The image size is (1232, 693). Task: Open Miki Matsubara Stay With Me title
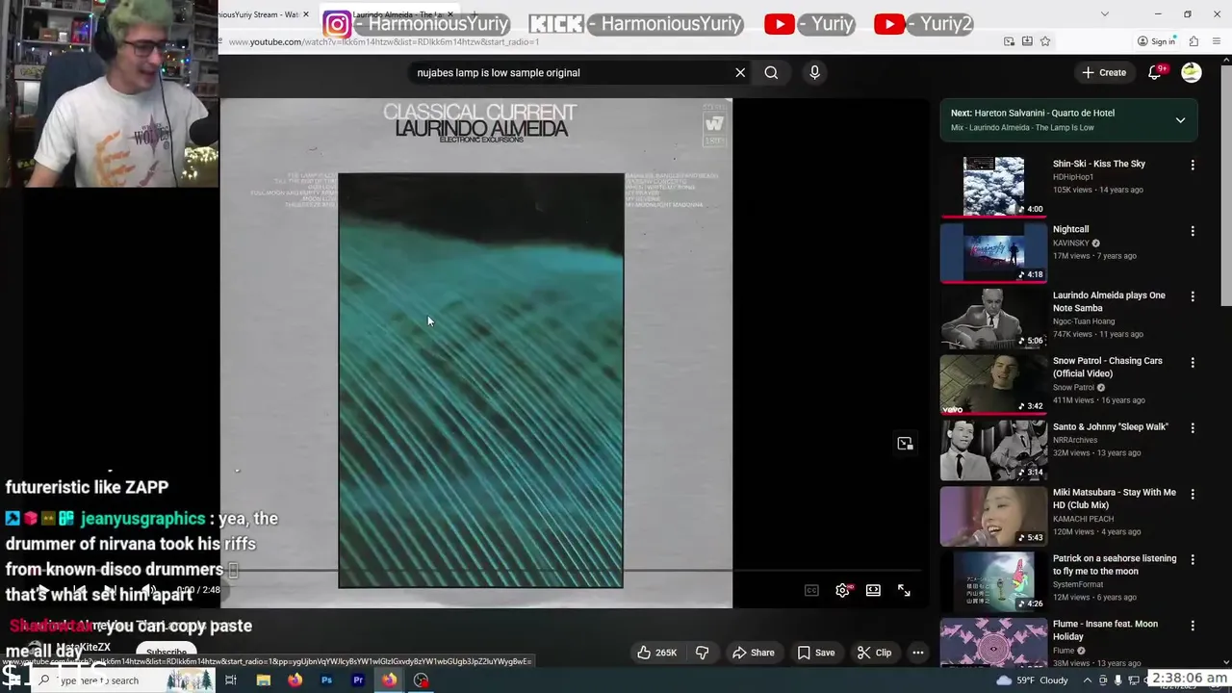point(1115,499)
